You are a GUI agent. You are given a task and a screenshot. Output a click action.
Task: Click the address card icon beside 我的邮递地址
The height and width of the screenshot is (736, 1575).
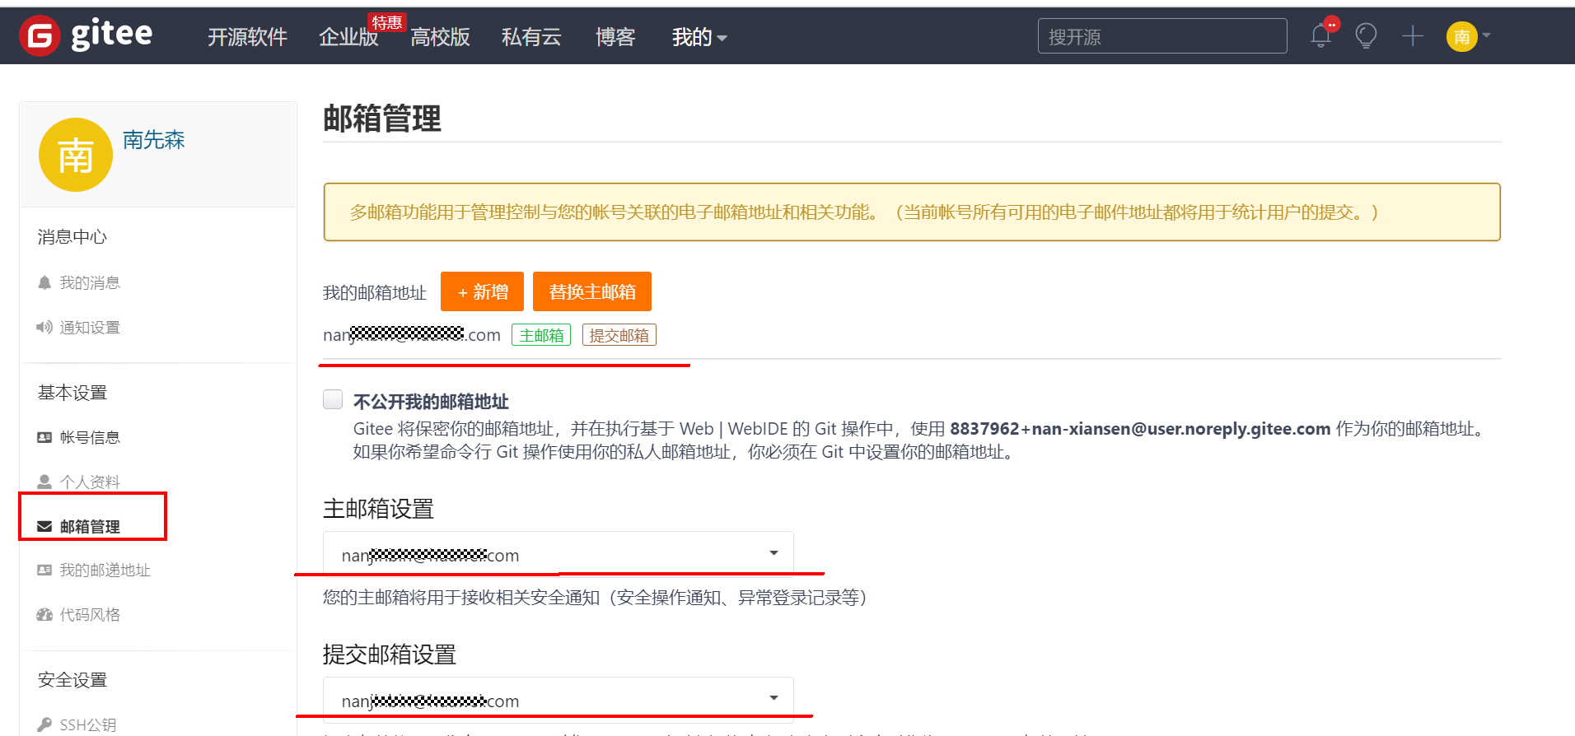pyautogui.click(x=44, y=570)
